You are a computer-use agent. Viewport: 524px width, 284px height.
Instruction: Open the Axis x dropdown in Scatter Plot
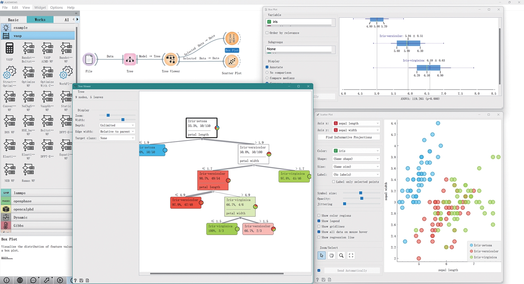(356, 123)
